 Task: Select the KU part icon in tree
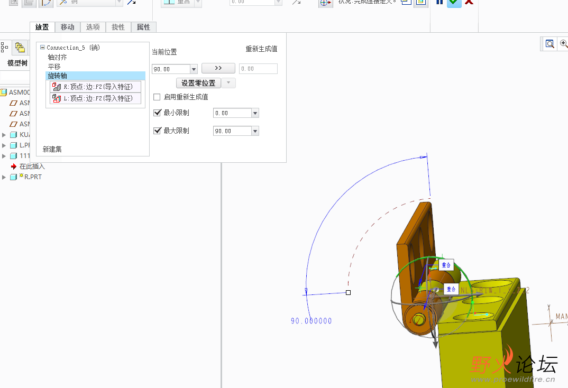click(x=13, y=135)
